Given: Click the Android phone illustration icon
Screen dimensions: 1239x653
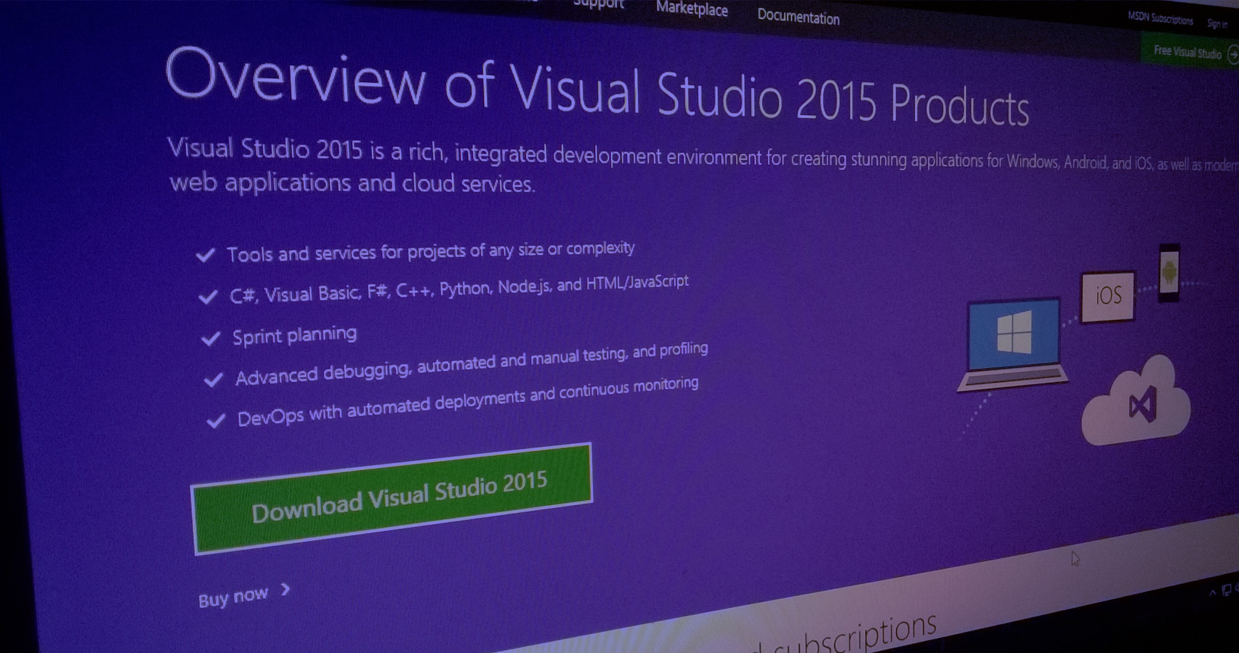Looking at the screenshot, I should click(x=1169, y=273).
